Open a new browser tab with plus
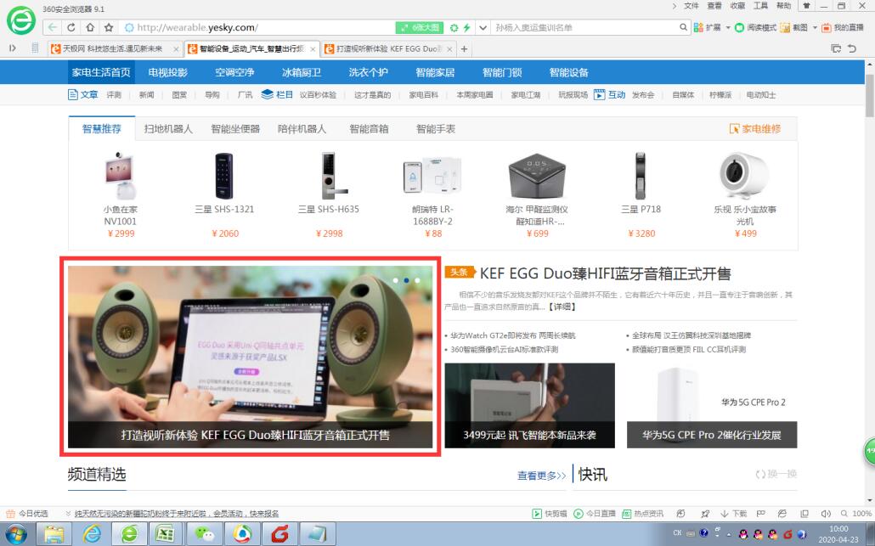 pyautogui.click(x=464, y=49)
